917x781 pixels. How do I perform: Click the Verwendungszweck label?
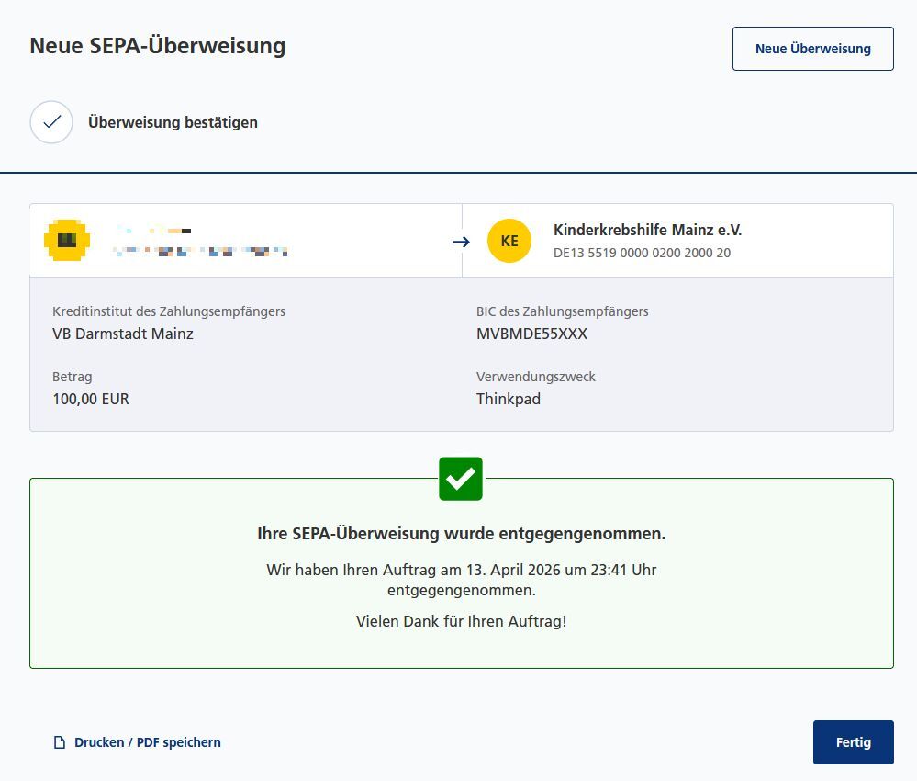click(x=536, y=377)
